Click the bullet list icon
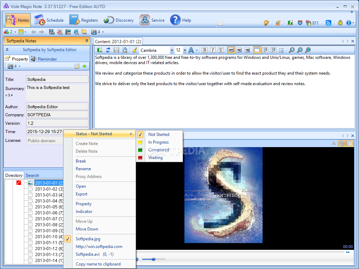359x269 pixels. click(282, 50)
